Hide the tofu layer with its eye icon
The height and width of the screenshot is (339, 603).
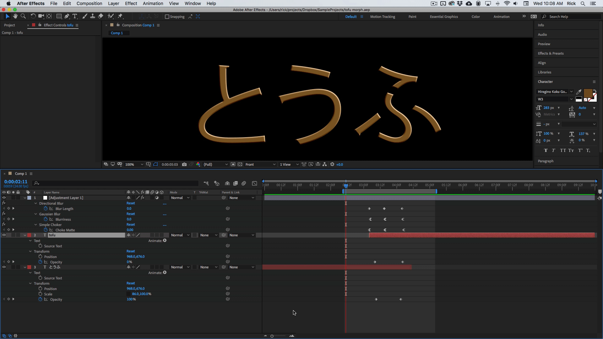pos(4,235)
